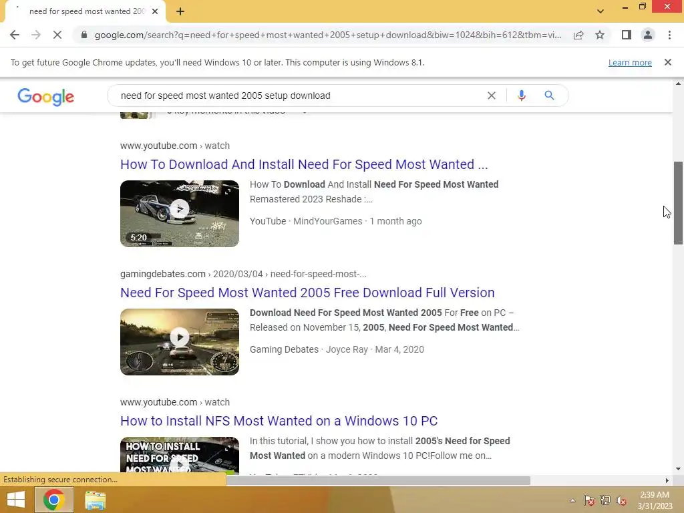Viewport: 684px width, 513px height.
Task: Bookmark this page with the star icon
Action: [600, 35]
